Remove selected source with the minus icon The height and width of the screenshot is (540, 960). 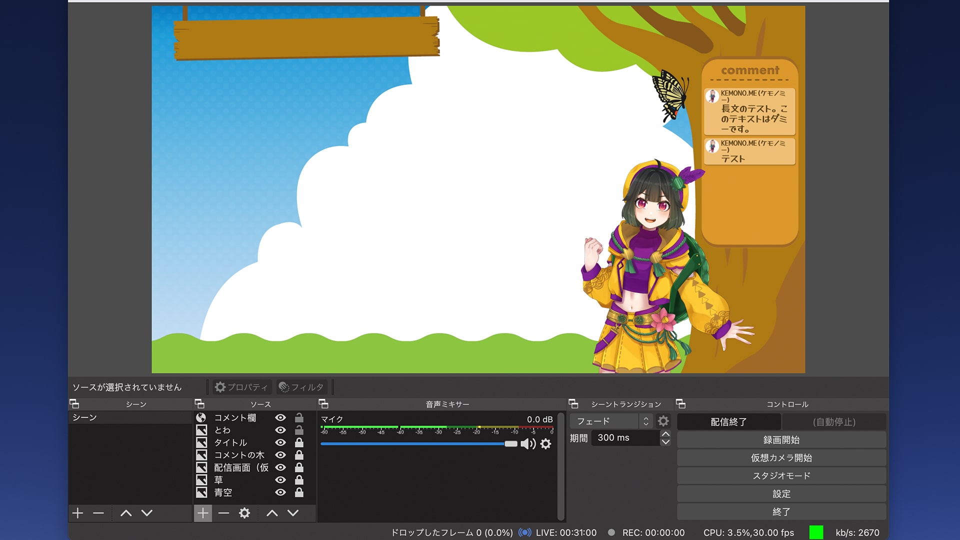click(223, 513)
